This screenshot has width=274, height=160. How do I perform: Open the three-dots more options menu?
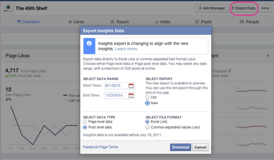[265, 8]
